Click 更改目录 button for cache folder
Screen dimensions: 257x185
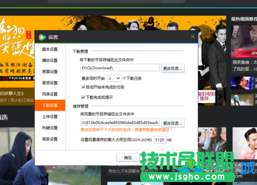pyautogui.click(x=173, y=123)
